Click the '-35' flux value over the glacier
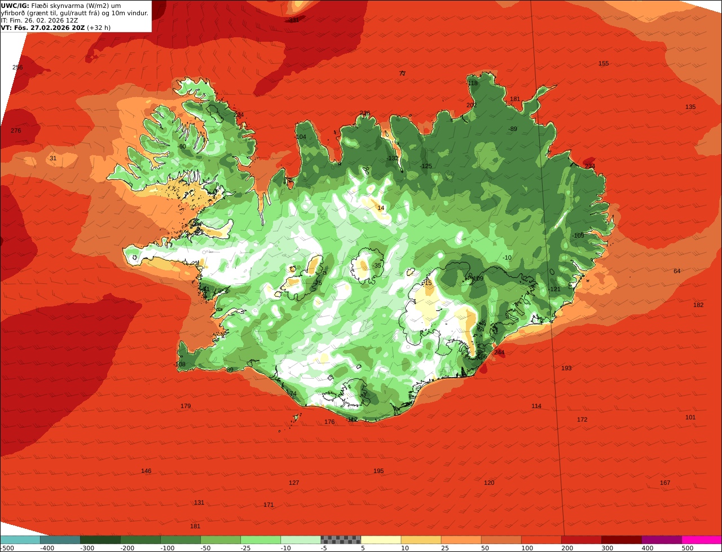Image resolution: width=722 pixels, height=552 pixels. pos(377,265)
